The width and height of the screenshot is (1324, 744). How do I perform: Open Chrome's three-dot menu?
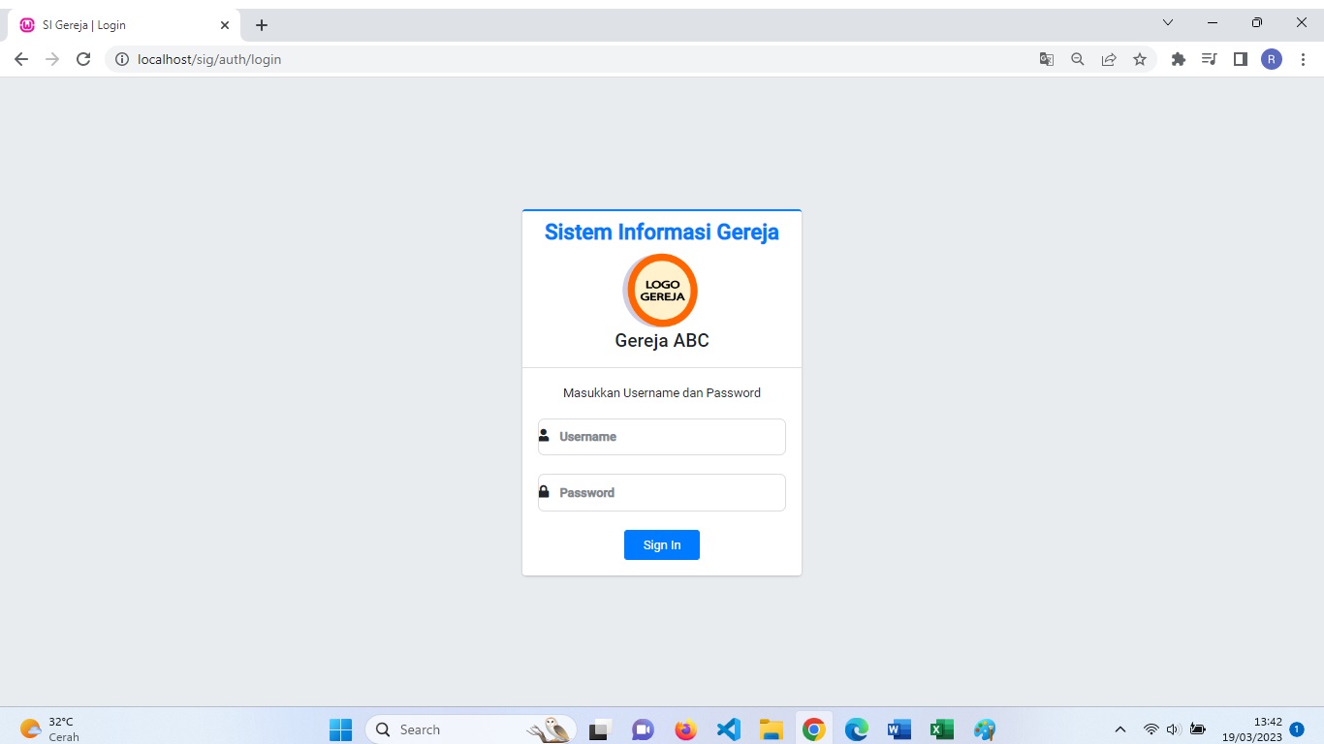(x=1303, y=59)
